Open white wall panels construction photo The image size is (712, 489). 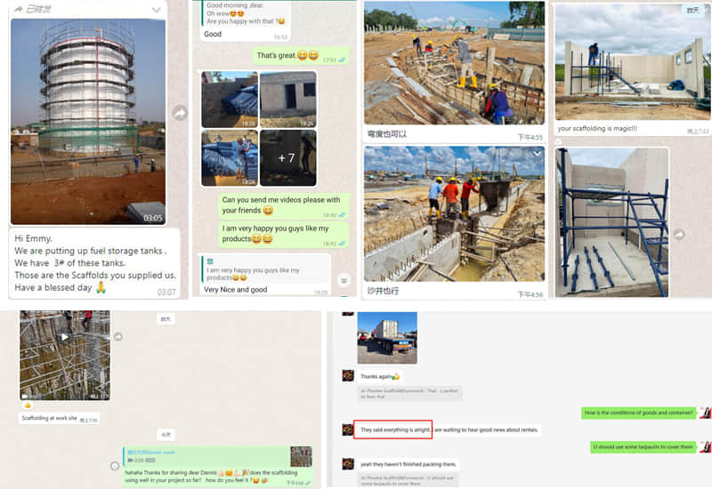628,62
